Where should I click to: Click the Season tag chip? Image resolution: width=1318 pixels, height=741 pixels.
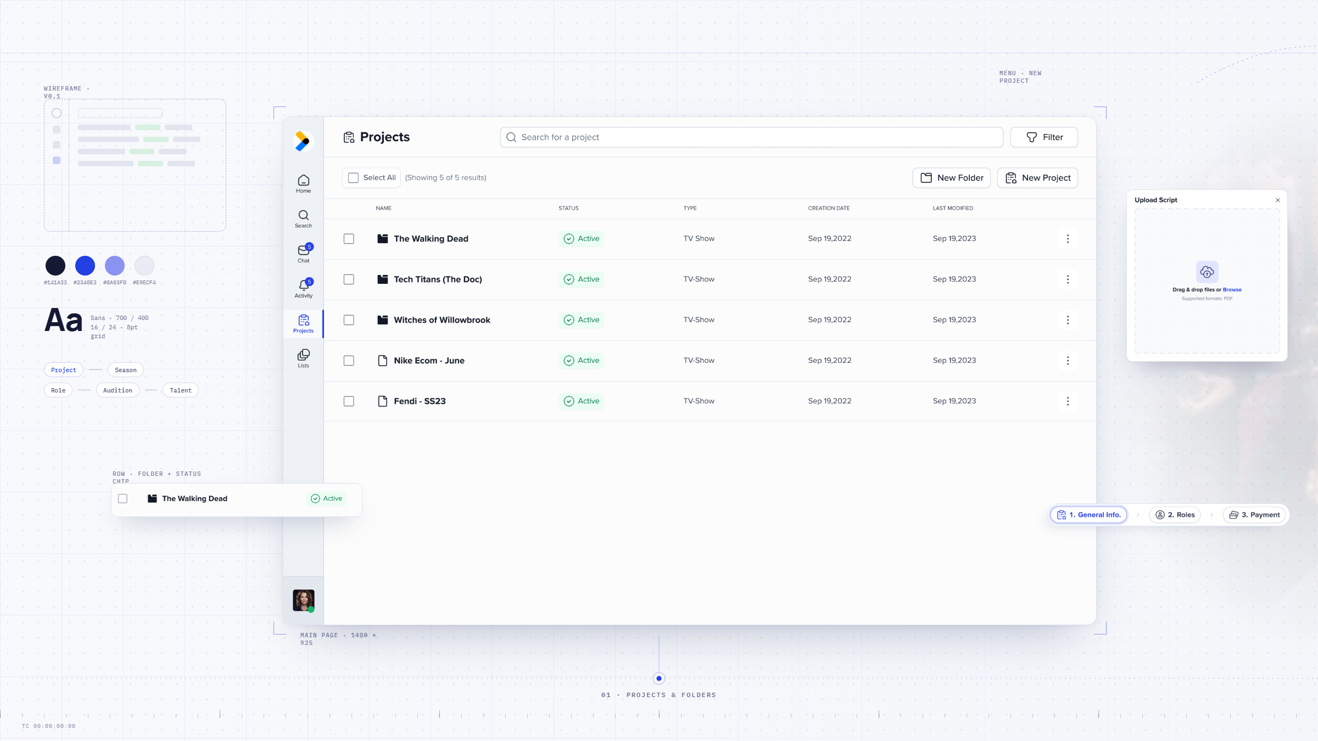(x=126, y=370)
